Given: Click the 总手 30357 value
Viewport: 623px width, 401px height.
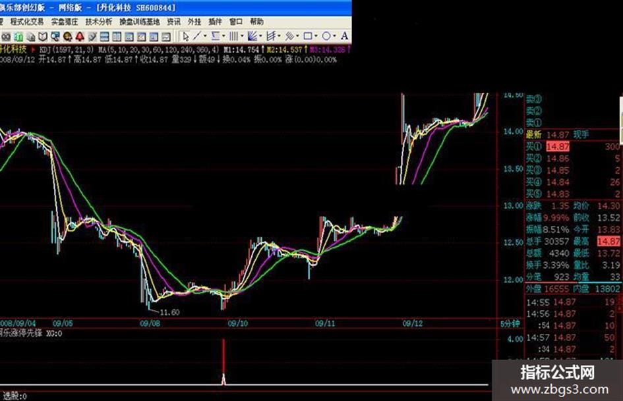Looking at the screenshot, I should tap(556, 241).
